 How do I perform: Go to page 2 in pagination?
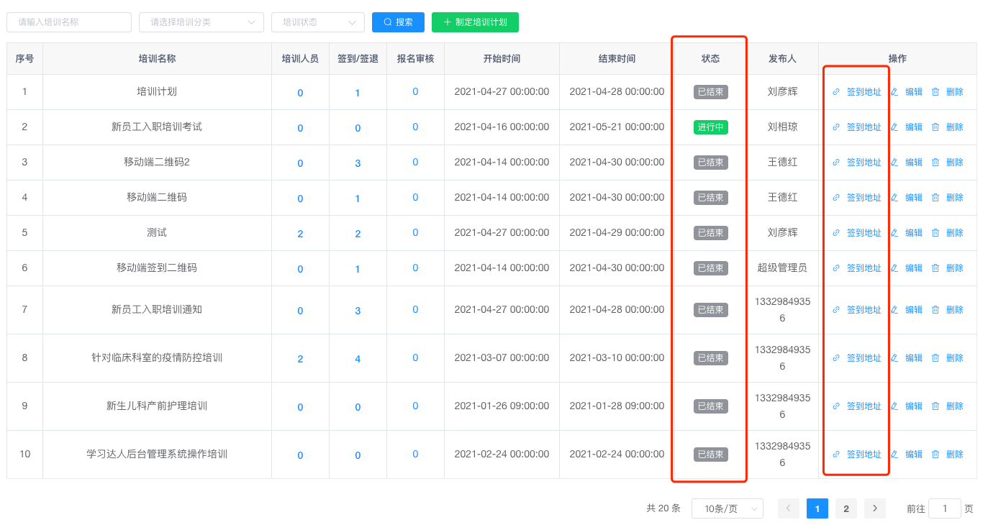coord(846,508)
